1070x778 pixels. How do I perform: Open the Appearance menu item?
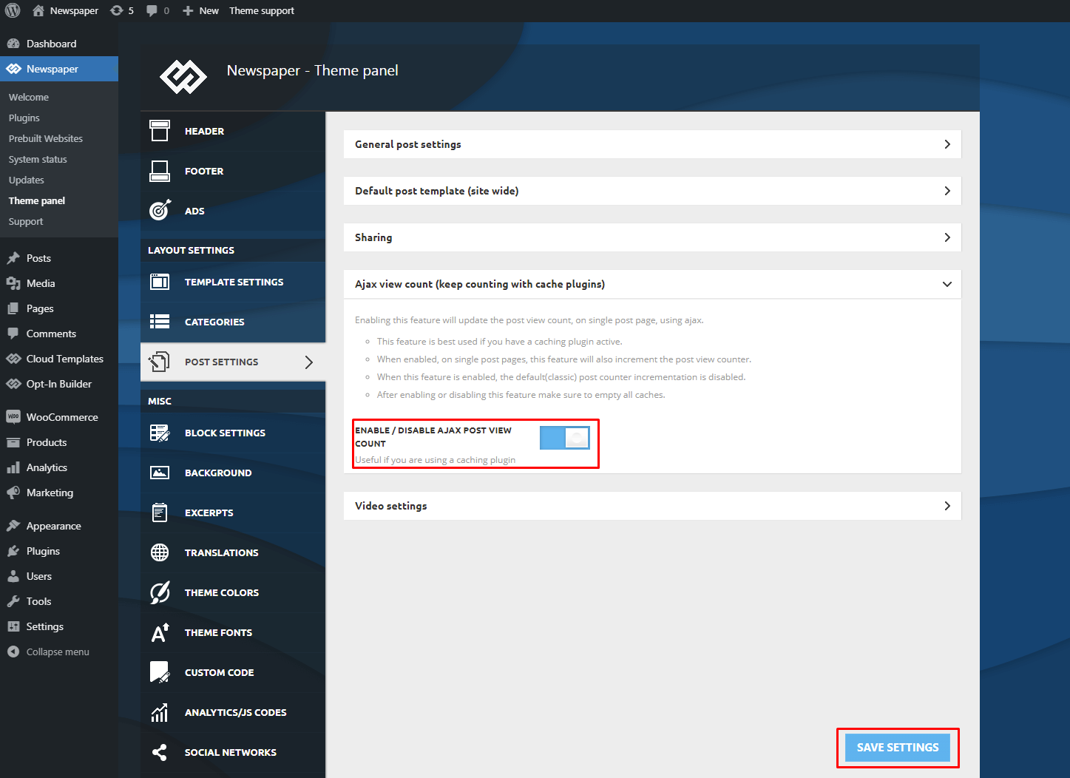point(59,526)
